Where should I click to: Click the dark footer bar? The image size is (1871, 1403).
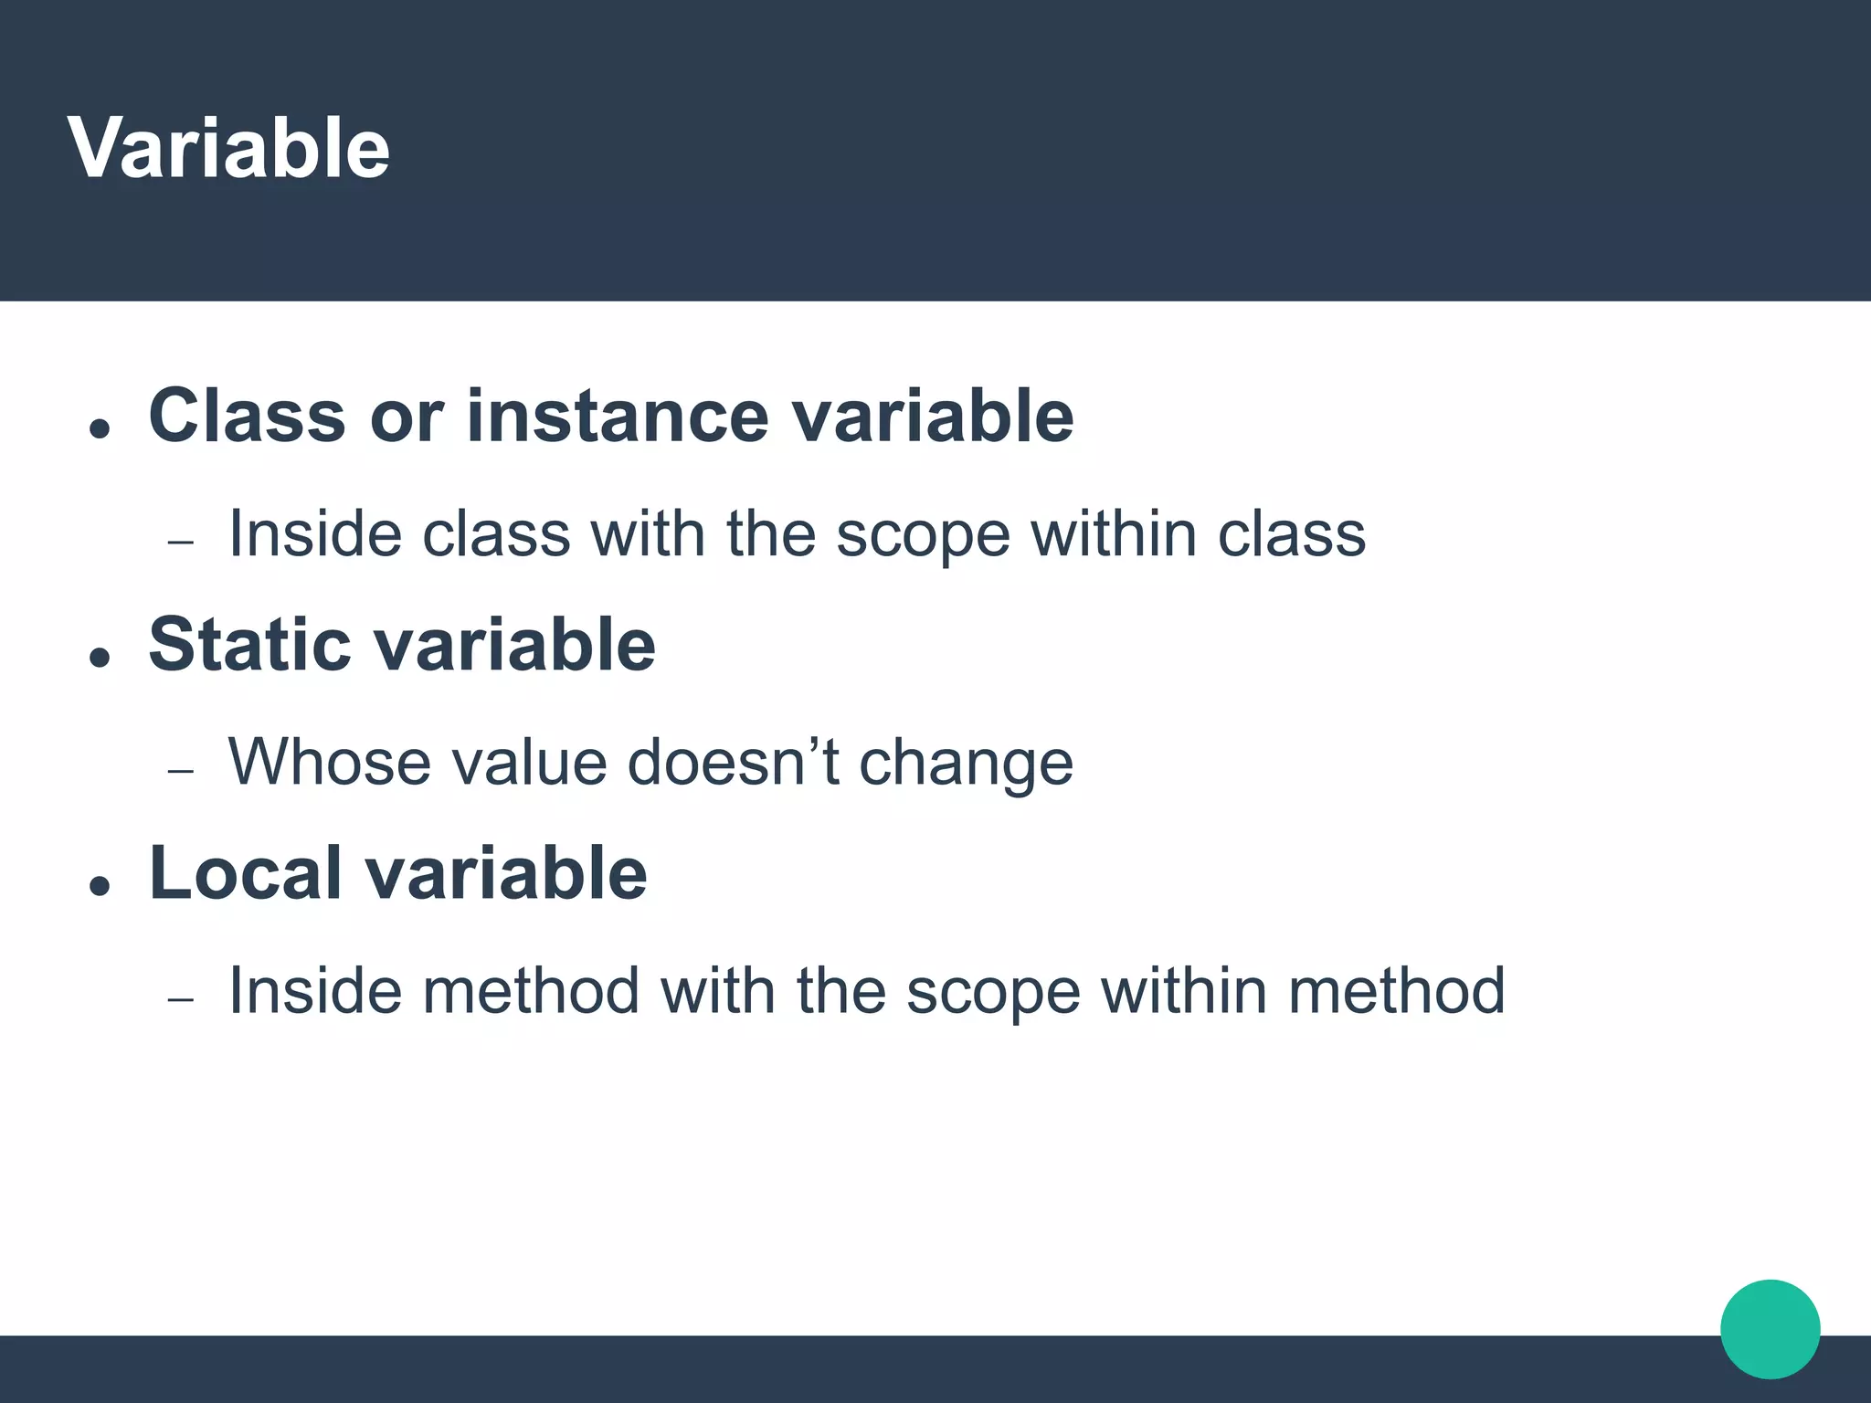click(822, 1370)
